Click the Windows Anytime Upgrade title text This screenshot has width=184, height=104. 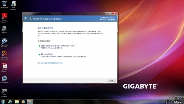(47, 19)
